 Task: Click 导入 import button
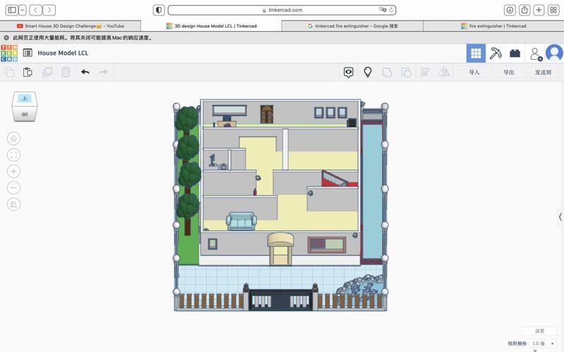[x=474, y=73]
